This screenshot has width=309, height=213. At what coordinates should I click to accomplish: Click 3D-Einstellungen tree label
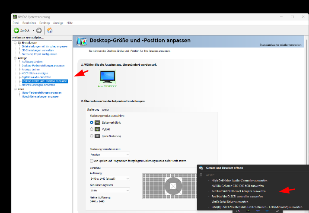click(x=27, y=43)
